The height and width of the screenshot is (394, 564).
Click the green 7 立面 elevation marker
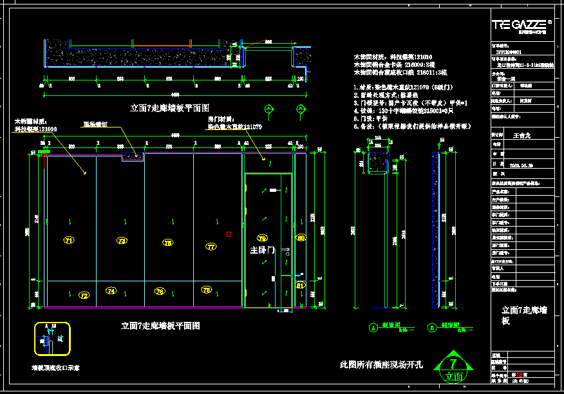[x=453, y=366]
